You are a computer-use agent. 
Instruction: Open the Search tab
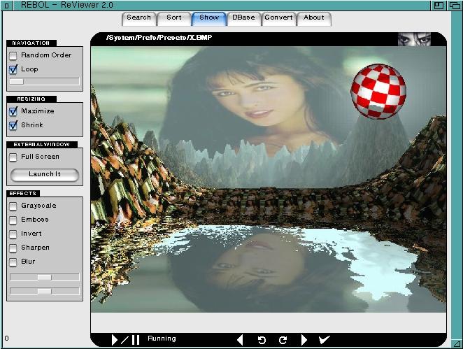[138, 18]
